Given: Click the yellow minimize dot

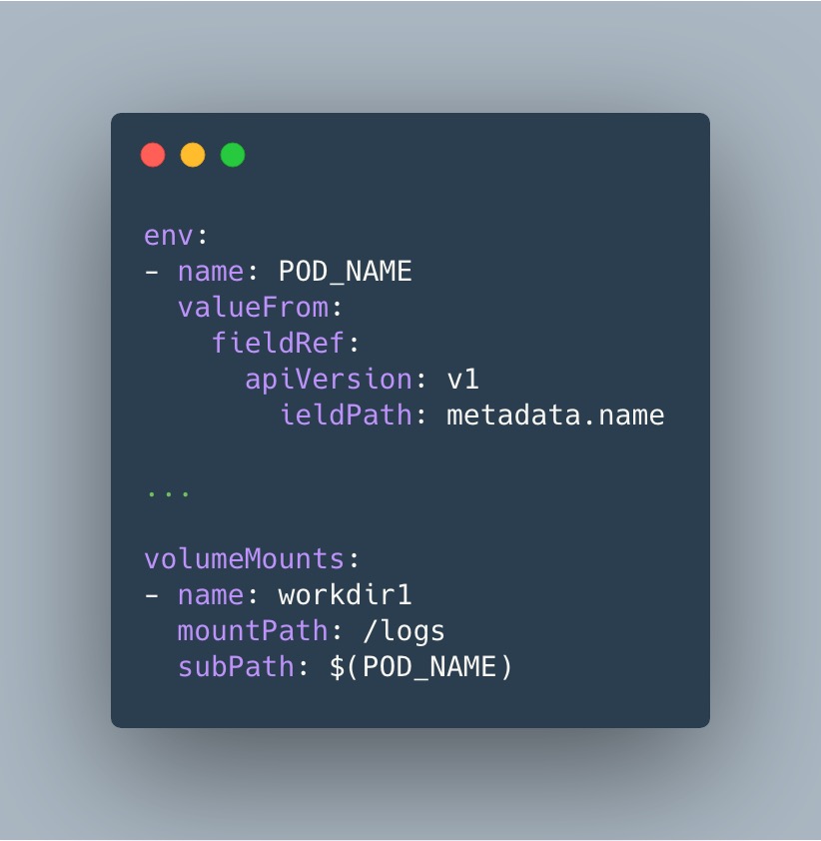Looking at the screenshot, I should pos(193,155).
